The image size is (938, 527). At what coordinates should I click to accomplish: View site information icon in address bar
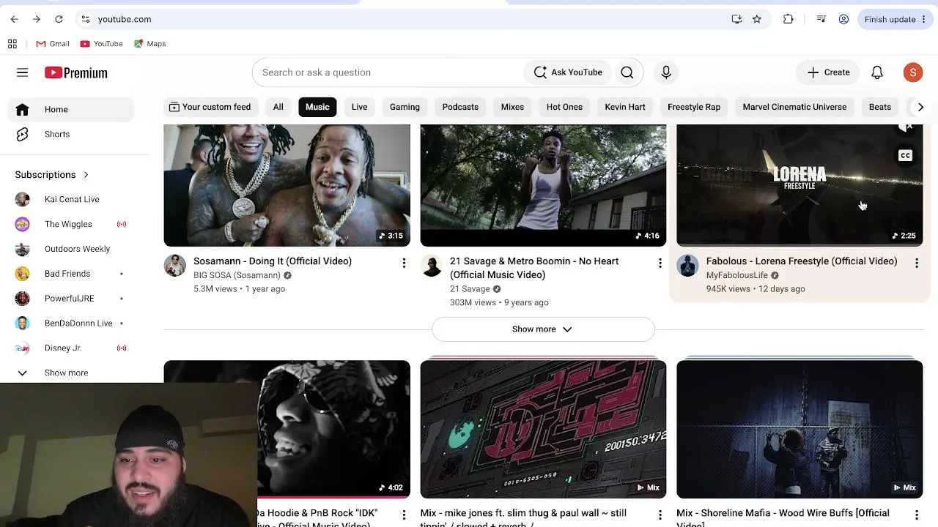[x=85, y=19]
